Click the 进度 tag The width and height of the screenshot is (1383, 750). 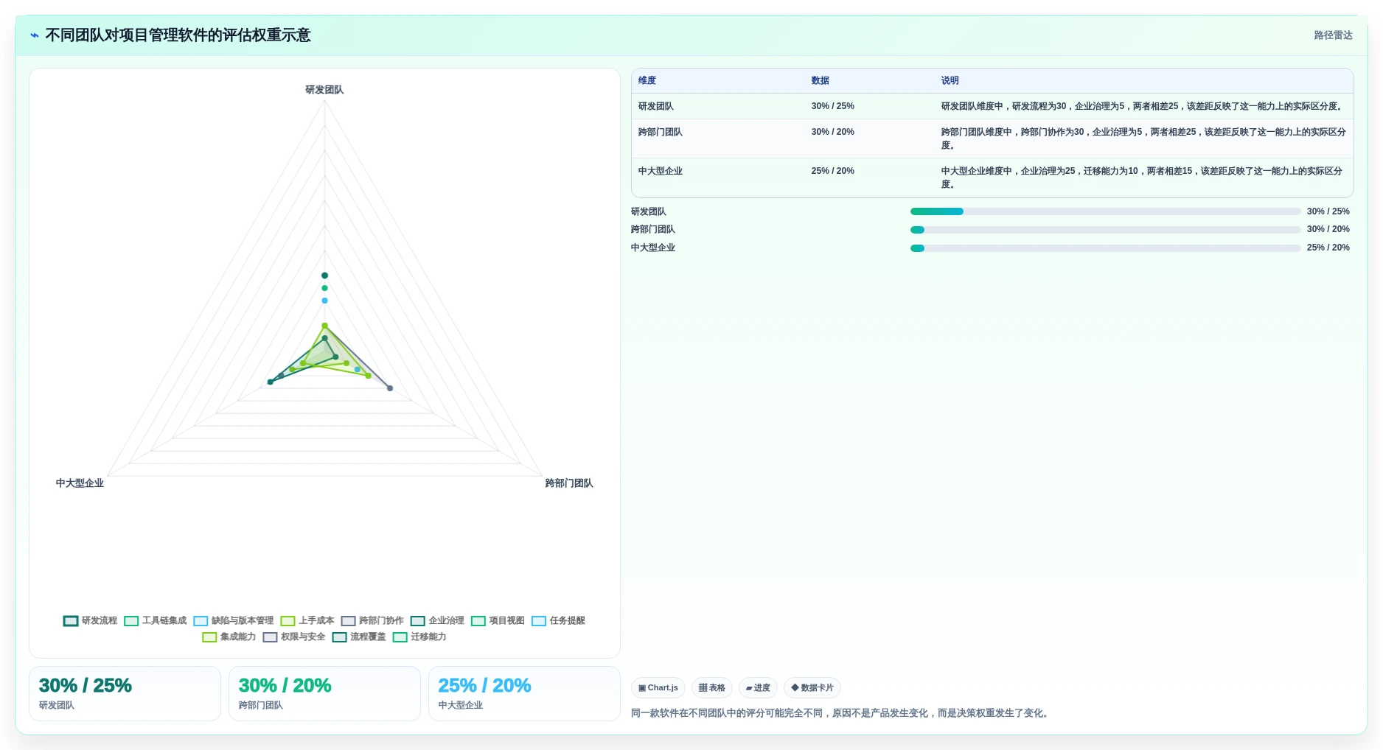[758, 687]
